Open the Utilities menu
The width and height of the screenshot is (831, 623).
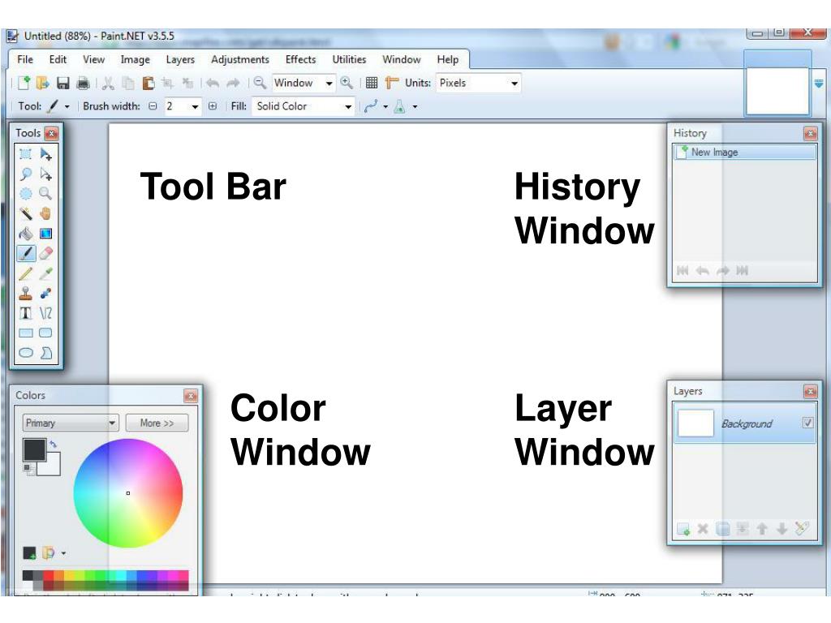349,59
